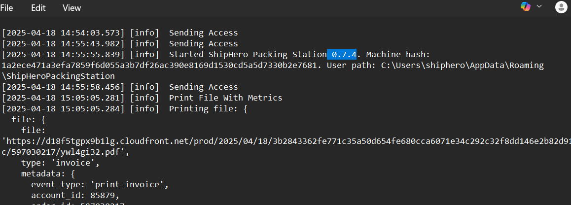Open the File menu
Image resolution: width=571 pixels, height=205 pixels.
pyautogui.click(x=6, y=8)
